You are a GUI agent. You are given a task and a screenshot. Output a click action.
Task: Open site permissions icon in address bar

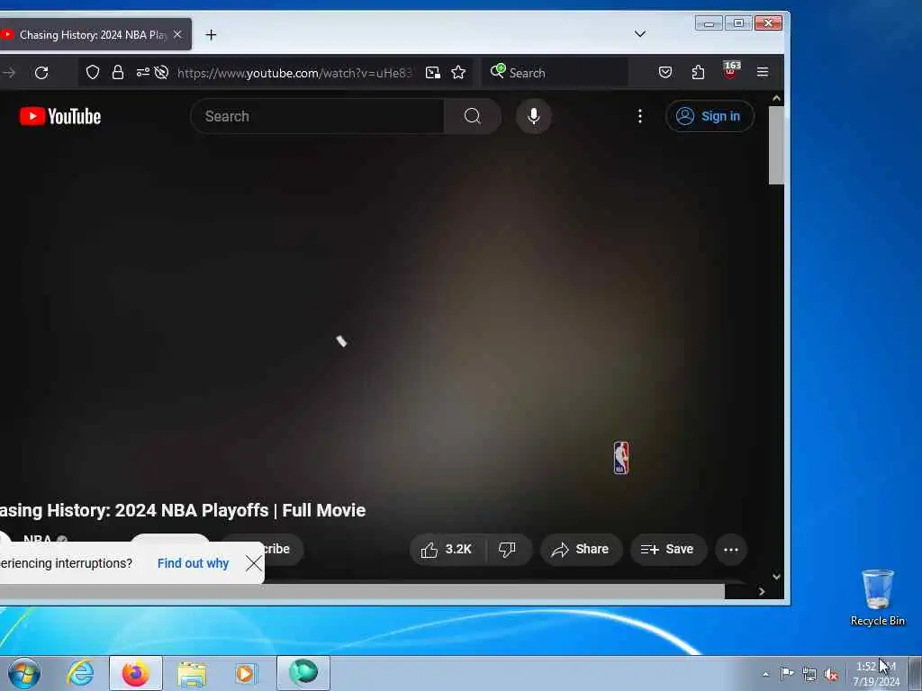pyautogui.click(x=142, y=72)
